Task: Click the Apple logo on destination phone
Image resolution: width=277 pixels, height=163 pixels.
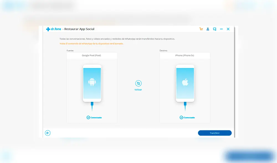Action: point(185,82)
